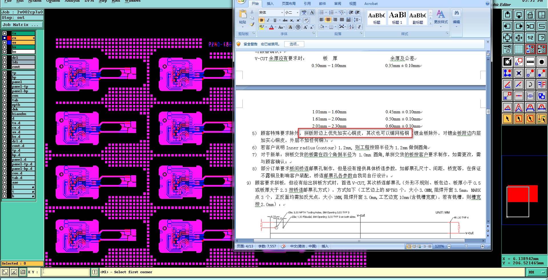
Task: Click the pan right arrow icon
Action: coord(519,26)
